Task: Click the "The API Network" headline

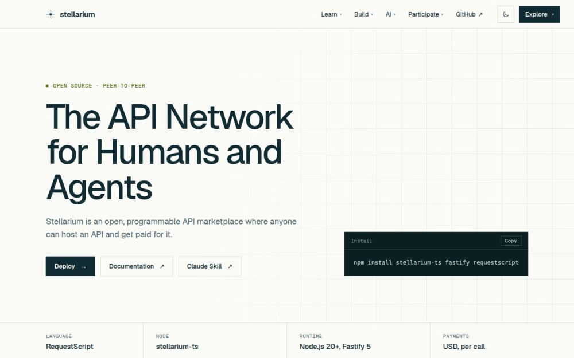Action: [x=170, y=117]
